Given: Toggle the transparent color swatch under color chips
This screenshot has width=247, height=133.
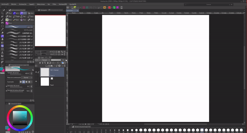Looking at the screenshot, I should click(x=2, y=73).
